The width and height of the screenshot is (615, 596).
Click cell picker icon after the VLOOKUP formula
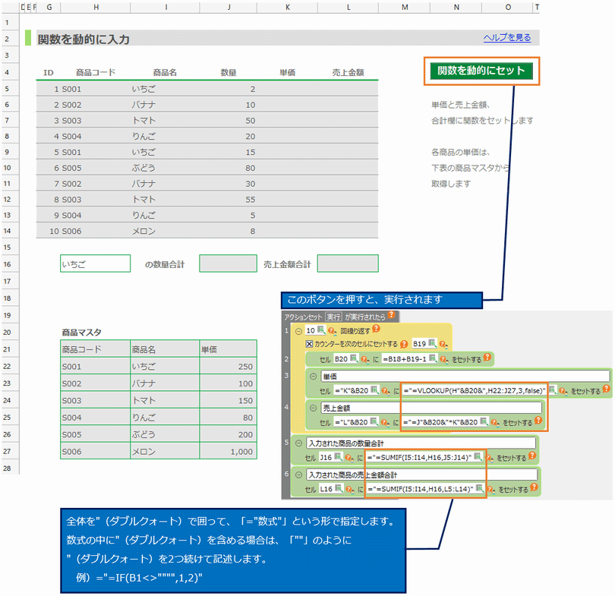pos(553,390)
